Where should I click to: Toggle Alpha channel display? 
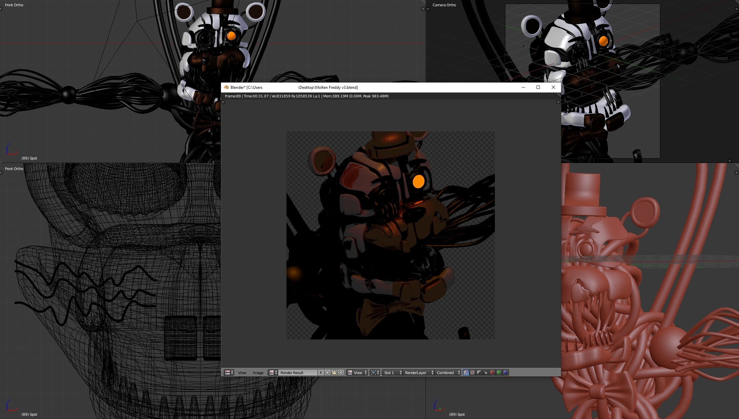tap(479, 372)
